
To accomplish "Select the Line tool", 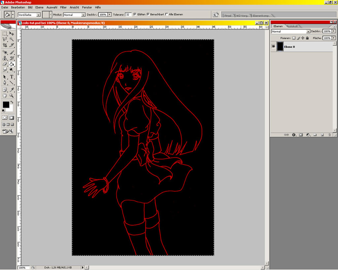I will (x=12, y=82).
